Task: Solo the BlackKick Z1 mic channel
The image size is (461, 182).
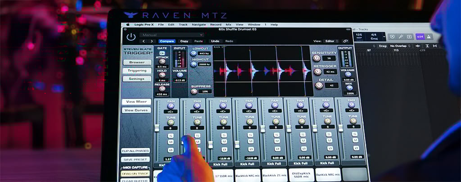Action: pyautogui.click(x=276, y=134)
